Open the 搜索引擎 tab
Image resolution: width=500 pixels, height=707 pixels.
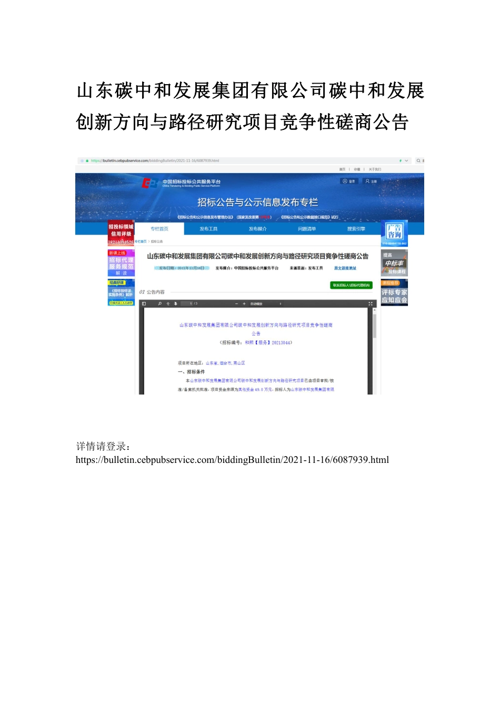click(356, 229)
